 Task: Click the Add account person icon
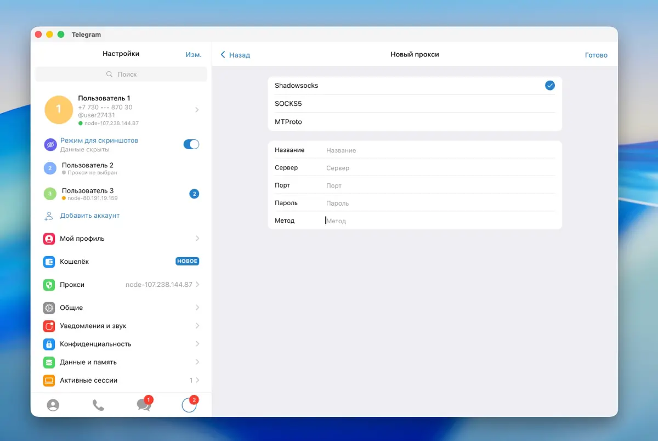[49, 216]
